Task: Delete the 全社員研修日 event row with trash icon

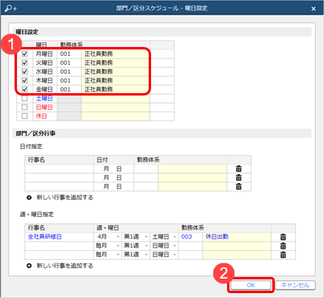Action: pyautogui.click(x=283, y=237)
